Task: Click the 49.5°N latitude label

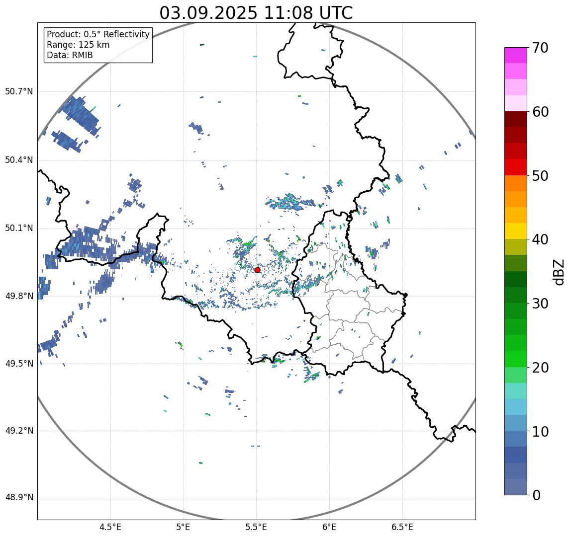Action: coord(19,364)
